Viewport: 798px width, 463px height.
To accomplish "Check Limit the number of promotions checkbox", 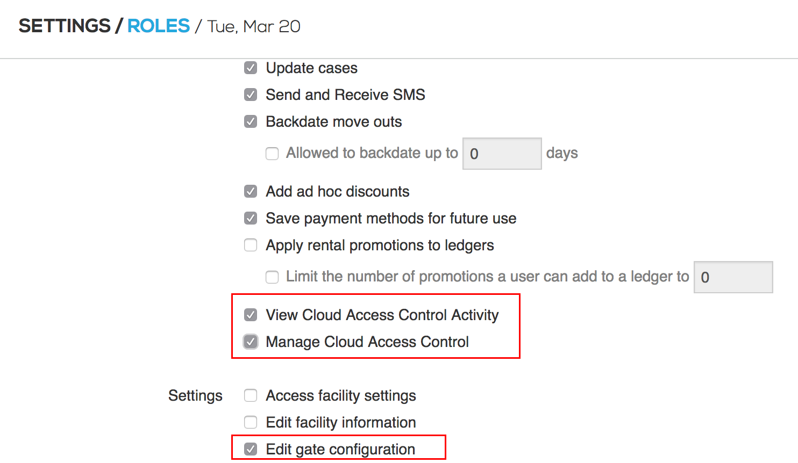I will (272, 277).
